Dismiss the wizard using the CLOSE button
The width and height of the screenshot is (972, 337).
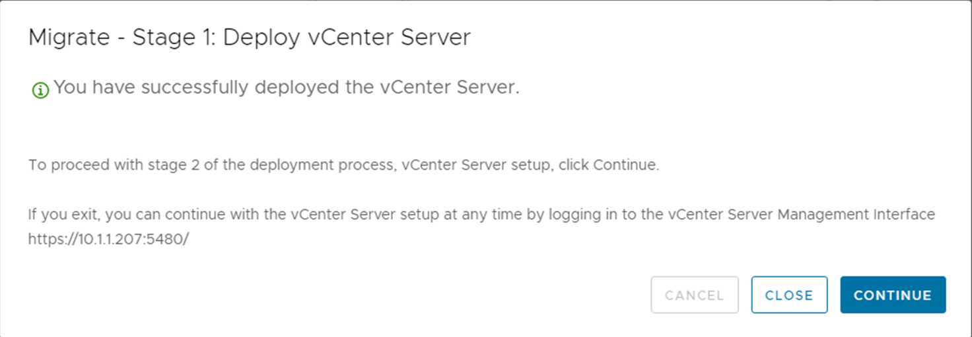[789, 295]
